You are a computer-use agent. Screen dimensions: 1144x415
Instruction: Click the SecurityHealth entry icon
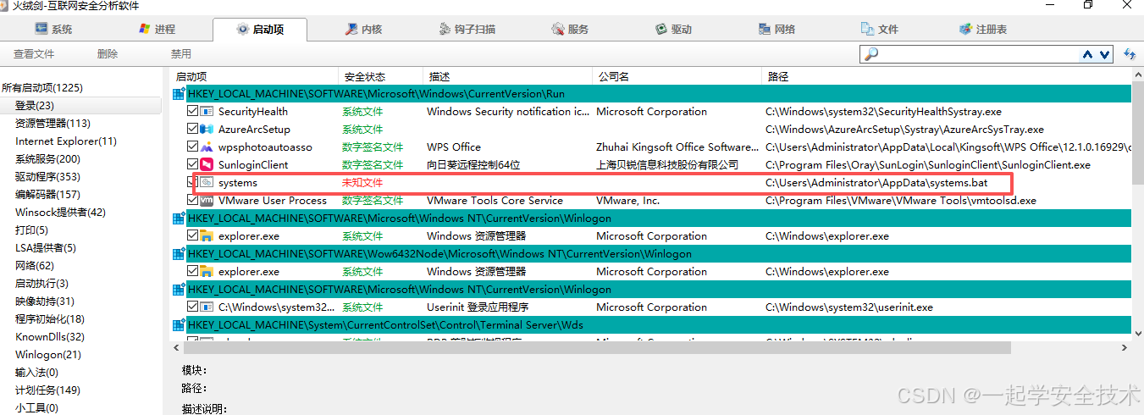(206, 112)
